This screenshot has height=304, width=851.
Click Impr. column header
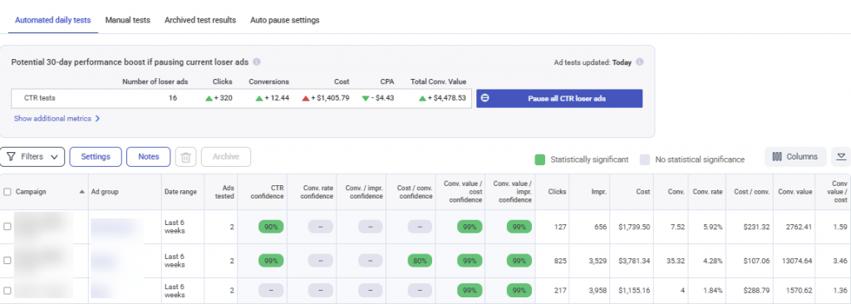[x=598, y=192]
